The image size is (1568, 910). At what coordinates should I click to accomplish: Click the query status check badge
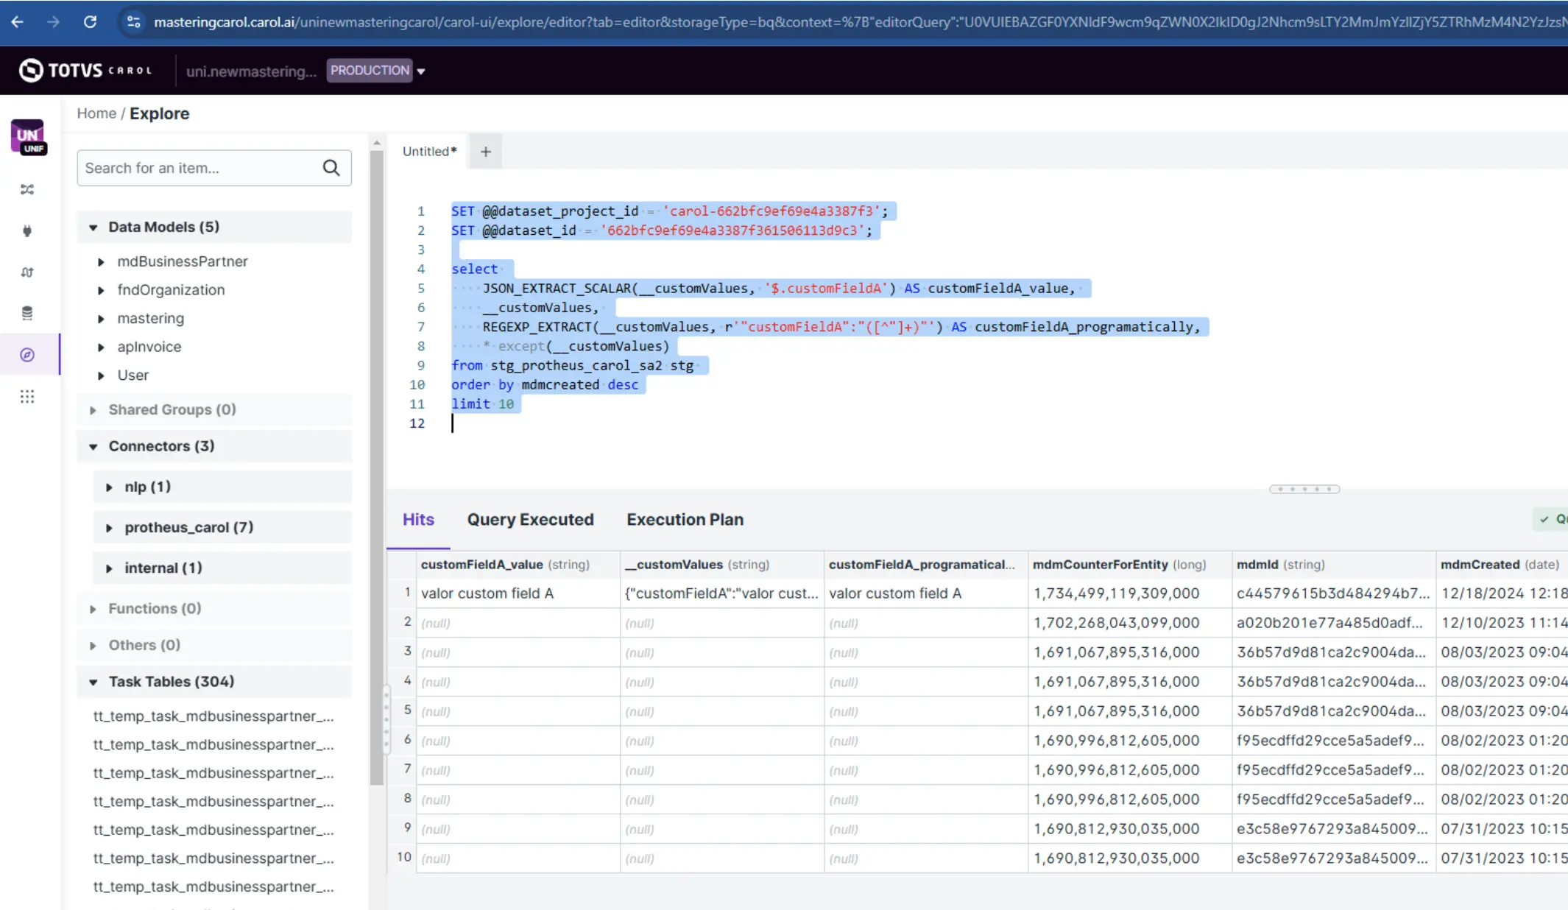pos(1550,519)
